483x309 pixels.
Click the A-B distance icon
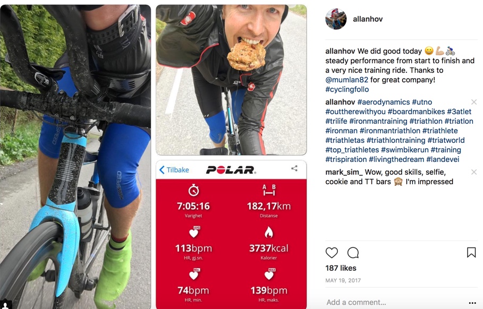[269, 190]
